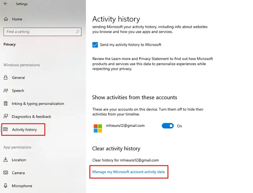Select Speech in the sidebar
Image resolution: width=253 pixels, height=193 pixels.
pos(18,91)
